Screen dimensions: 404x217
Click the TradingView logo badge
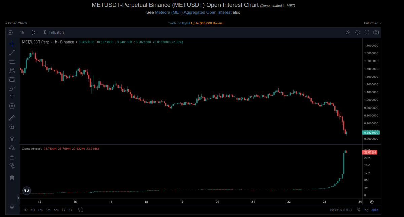27,191
